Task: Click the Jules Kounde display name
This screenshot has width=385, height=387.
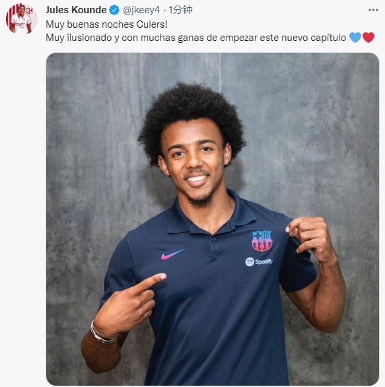Action: 76,10
